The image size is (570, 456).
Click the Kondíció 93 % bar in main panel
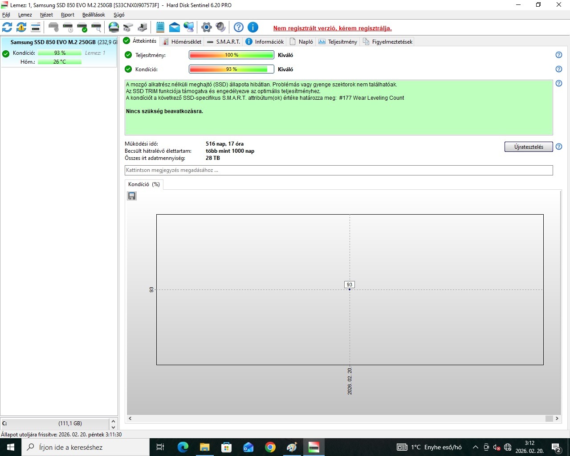[232, 69]
